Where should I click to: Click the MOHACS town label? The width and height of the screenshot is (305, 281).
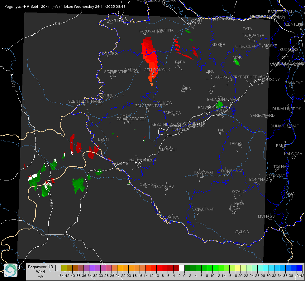tap(266, 216)
